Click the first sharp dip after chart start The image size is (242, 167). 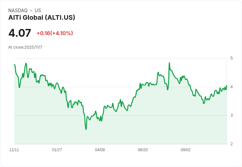click(x=19, y=87)
